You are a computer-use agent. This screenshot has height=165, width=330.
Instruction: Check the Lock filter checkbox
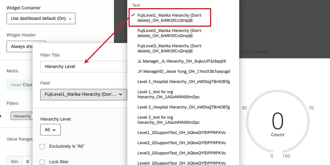(x=42, y=162)
